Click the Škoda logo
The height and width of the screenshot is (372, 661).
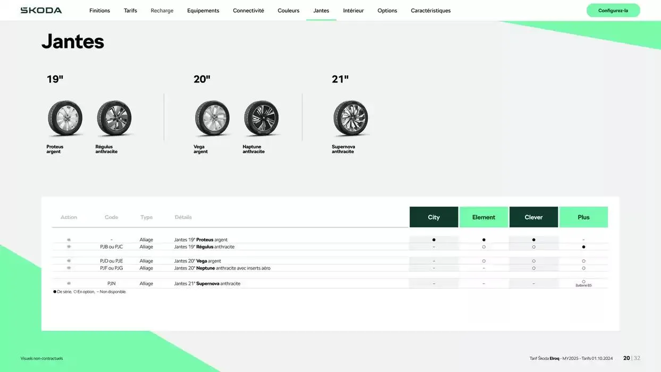pyautogui.click(x=41, y=11)
